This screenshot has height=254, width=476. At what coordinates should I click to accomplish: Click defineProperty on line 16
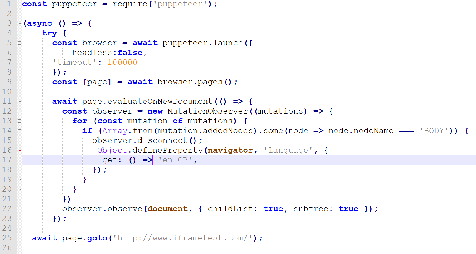pos(167,150)
